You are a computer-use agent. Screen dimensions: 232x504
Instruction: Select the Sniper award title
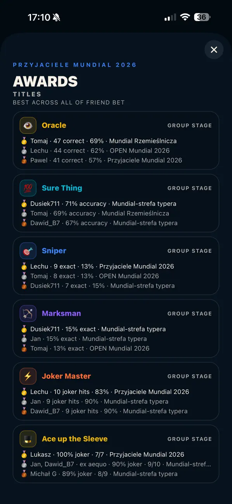pos(54,251)
